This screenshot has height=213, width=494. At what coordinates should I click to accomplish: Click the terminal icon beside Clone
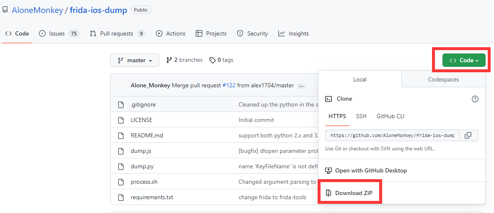click(329, 99)
